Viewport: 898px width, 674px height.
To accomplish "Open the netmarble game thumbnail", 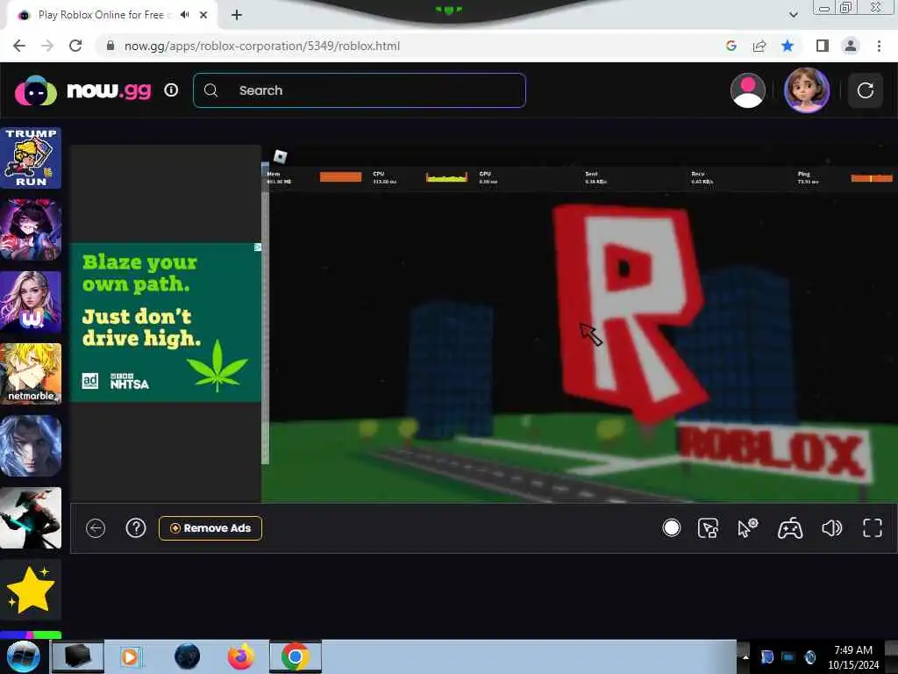I will (31, 374).
